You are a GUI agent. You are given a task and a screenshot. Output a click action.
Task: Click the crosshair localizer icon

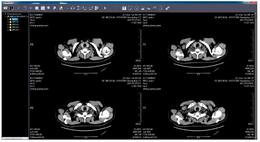(67, 8)
